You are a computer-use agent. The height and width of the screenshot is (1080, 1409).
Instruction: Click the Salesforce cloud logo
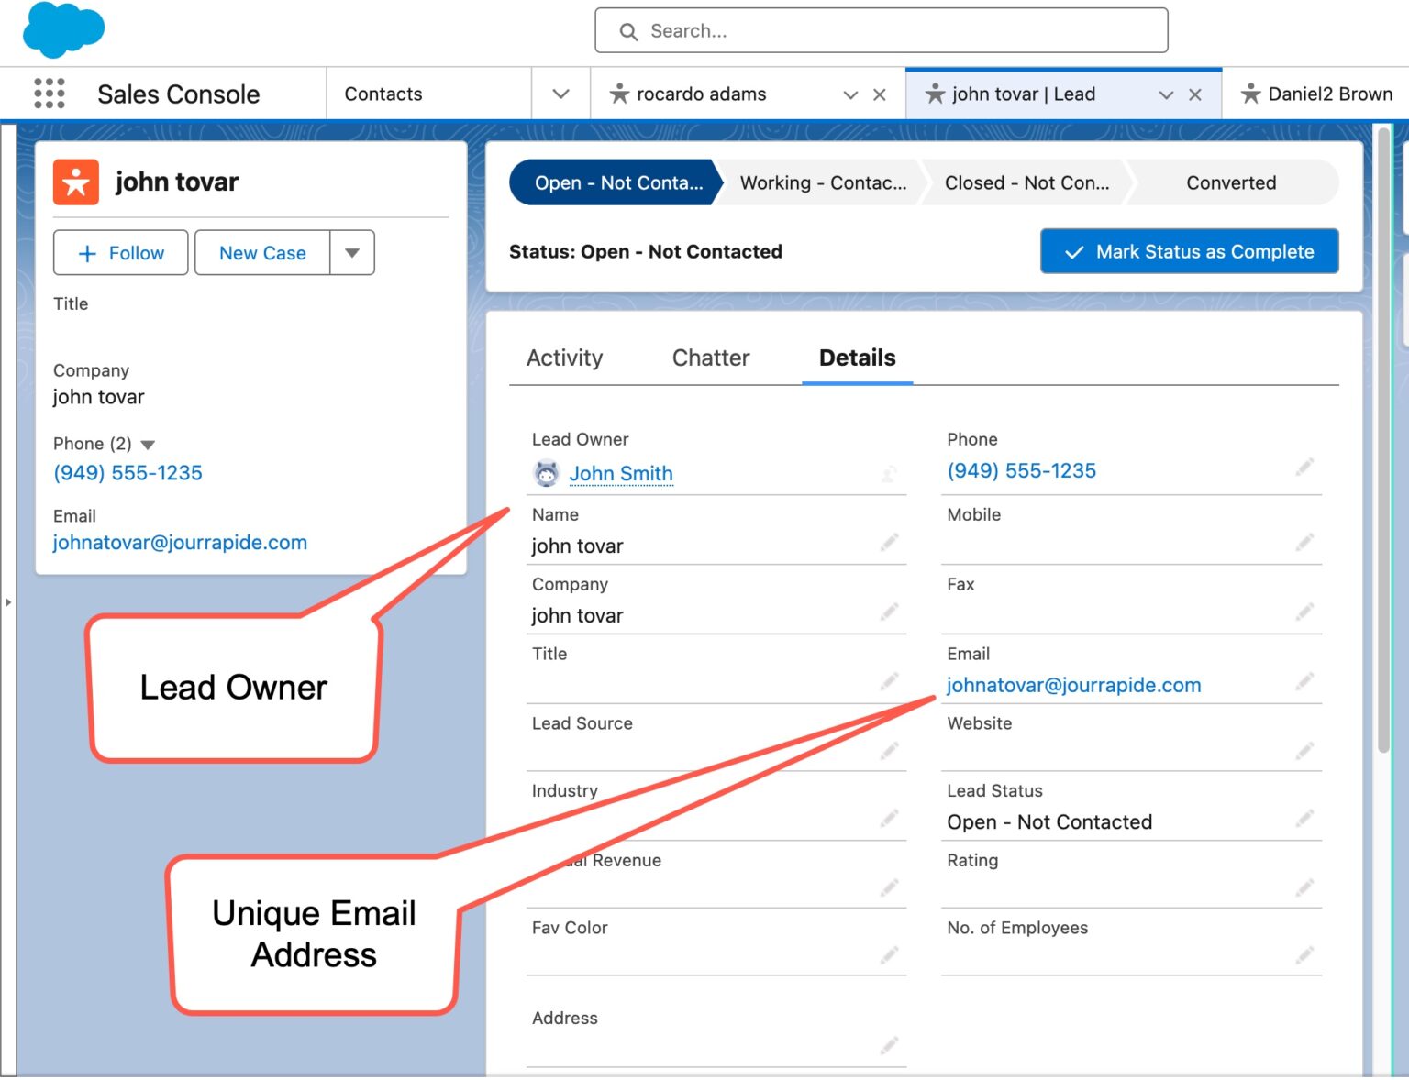click(62, 30)
